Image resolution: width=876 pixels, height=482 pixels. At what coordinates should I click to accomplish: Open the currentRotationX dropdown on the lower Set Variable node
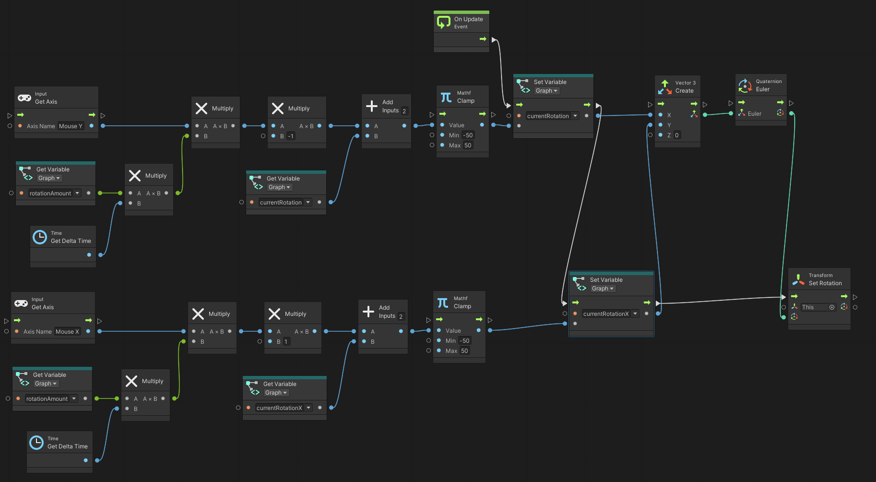click(634, 313)
